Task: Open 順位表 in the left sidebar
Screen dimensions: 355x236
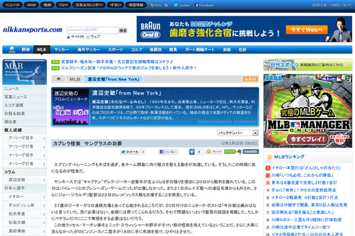Action: [x=25, y=122]
